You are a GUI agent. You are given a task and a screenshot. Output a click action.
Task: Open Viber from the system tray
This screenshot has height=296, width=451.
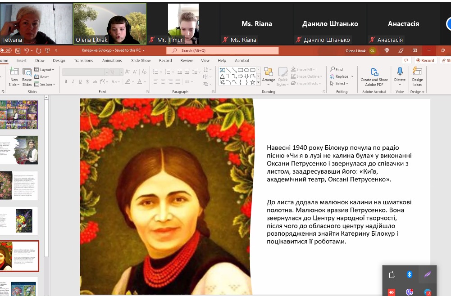click(x=409, y=292)
